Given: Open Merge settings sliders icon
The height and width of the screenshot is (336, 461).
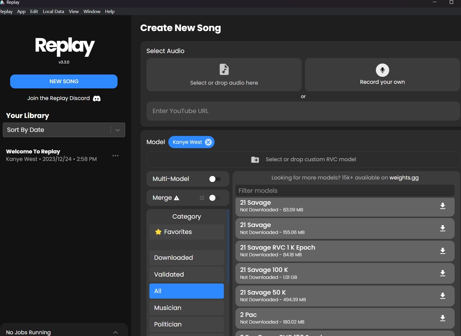Looking at the screenshot, I should pyautogui.click(x=202, y=198).
